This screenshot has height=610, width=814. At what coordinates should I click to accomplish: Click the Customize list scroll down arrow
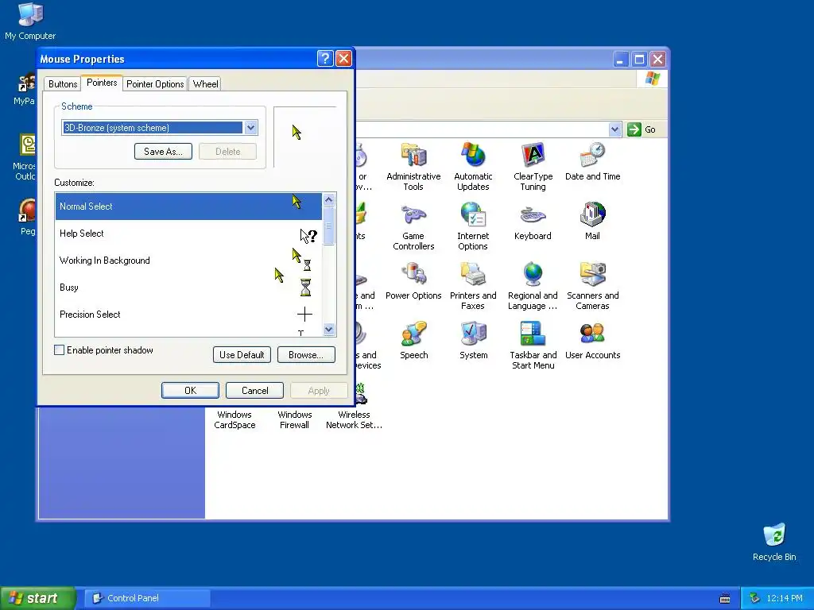tap(328, 329)
